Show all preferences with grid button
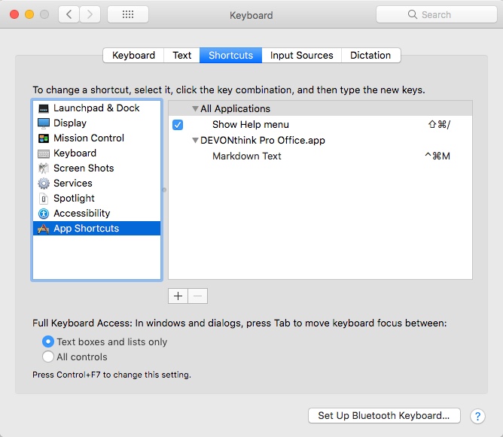Image resolution: width=503 pixels, height=437 pixels. pos(127,14)
